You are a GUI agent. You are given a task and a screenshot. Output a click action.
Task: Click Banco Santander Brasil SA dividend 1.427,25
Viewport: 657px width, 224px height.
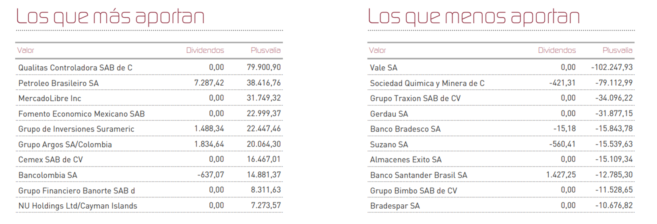point(561,175)
